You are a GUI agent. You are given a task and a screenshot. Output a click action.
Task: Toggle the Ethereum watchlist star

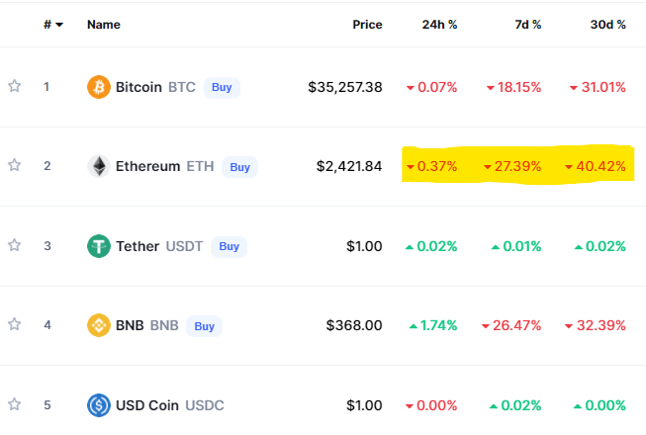coord(15,165)
